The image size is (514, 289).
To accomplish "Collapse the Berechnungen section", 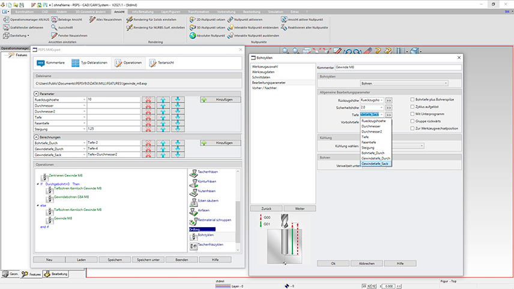I will [36, 136].
